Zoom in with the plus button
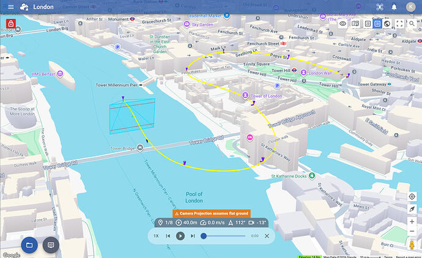 [x=412, y=221]
